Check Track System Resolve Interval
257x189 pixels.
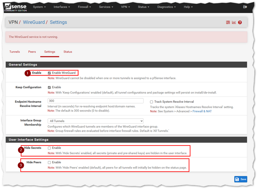pyautogui.click(x=152, y=102)
